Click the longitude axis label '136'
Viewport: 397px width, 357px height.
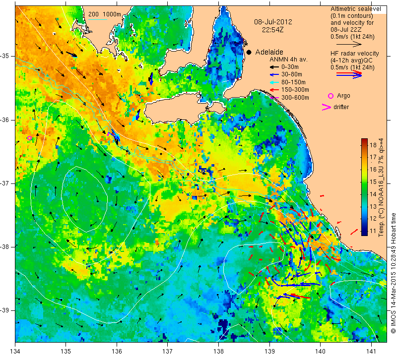click(117, 352)
